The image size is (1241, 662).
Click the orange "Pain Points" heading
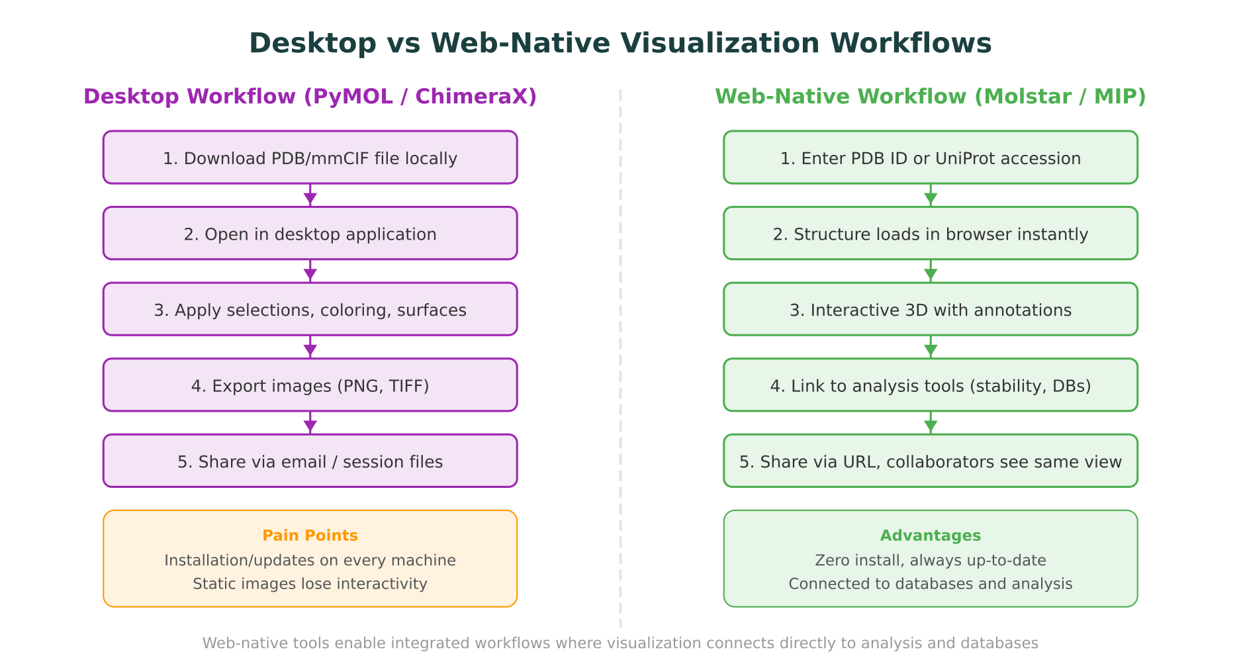(x=310, y=536)
